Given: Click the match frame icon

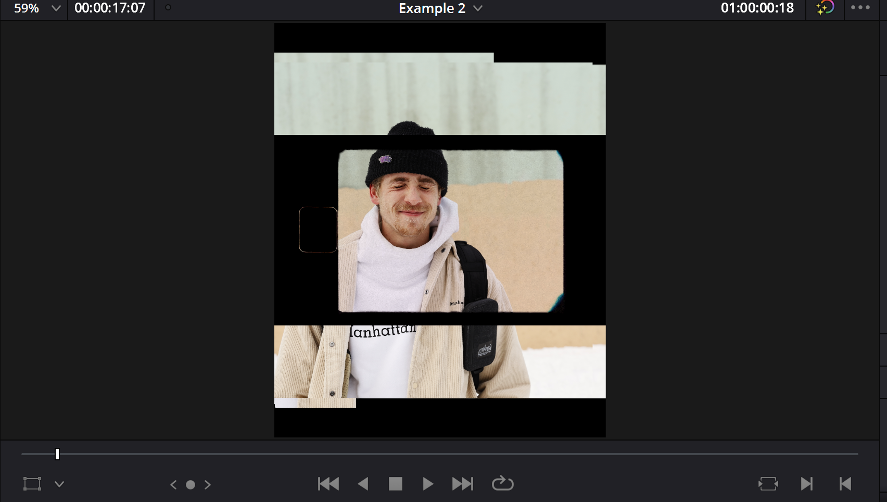Looking at the screenshot, I should click(768, 484).
